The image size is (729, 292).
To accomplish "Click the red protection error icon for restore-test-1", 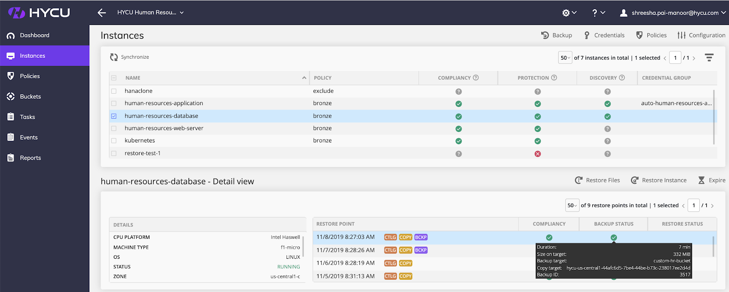I will click(538, 154).
